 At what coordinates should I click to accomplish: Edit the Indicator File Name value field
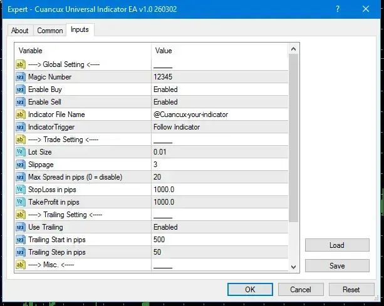[x=220, y=115]
